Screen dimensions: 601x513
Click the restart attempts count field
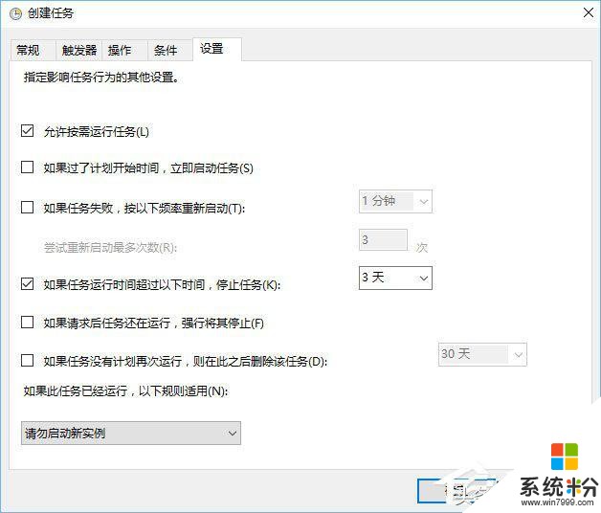click(383, 240)
